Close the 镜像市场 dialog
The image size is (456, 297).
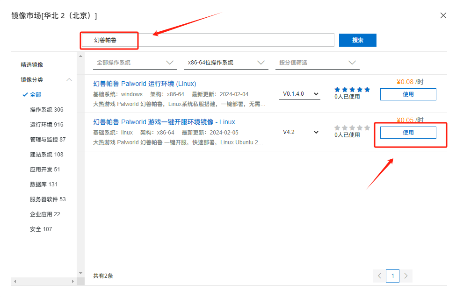tap(443, 15)
